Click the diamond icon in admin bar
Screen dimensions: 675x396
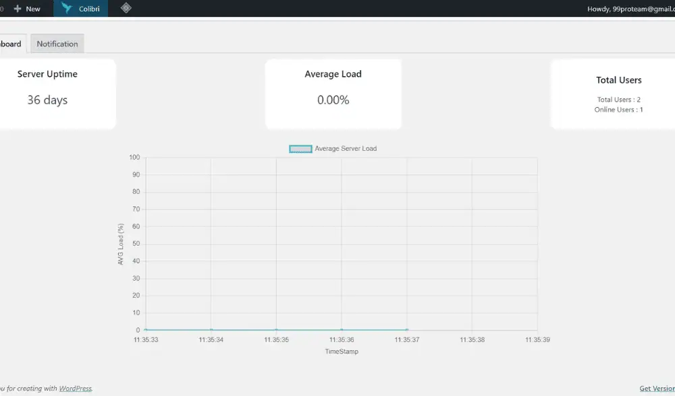click(126, 8)
